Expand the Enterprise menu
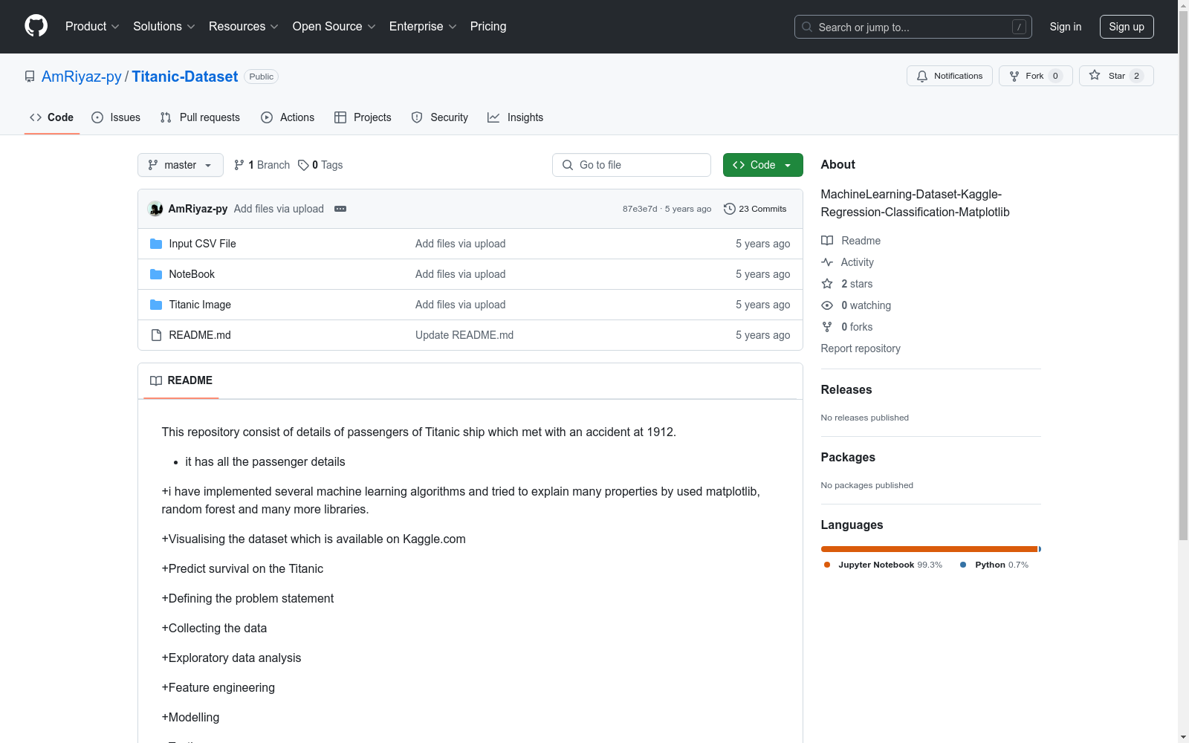 [423, 26]
